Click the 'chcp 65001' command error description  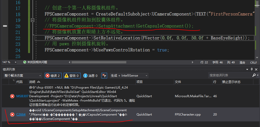tap(82, 96)
